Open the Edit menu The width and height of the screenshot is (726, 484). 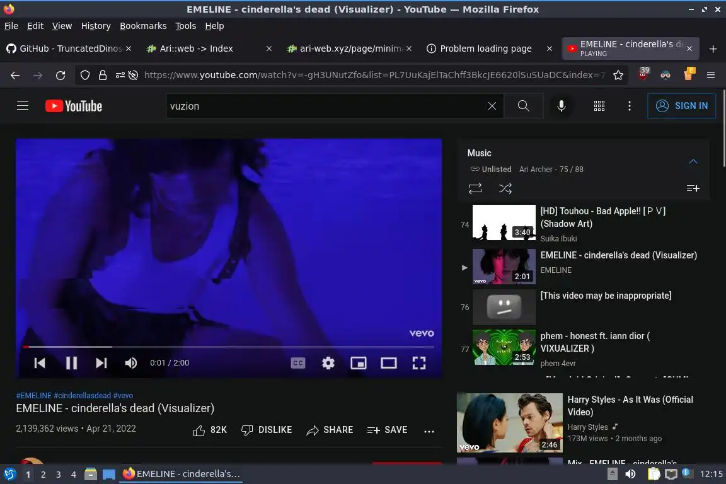pyautogui.click(x=35, y=26)
